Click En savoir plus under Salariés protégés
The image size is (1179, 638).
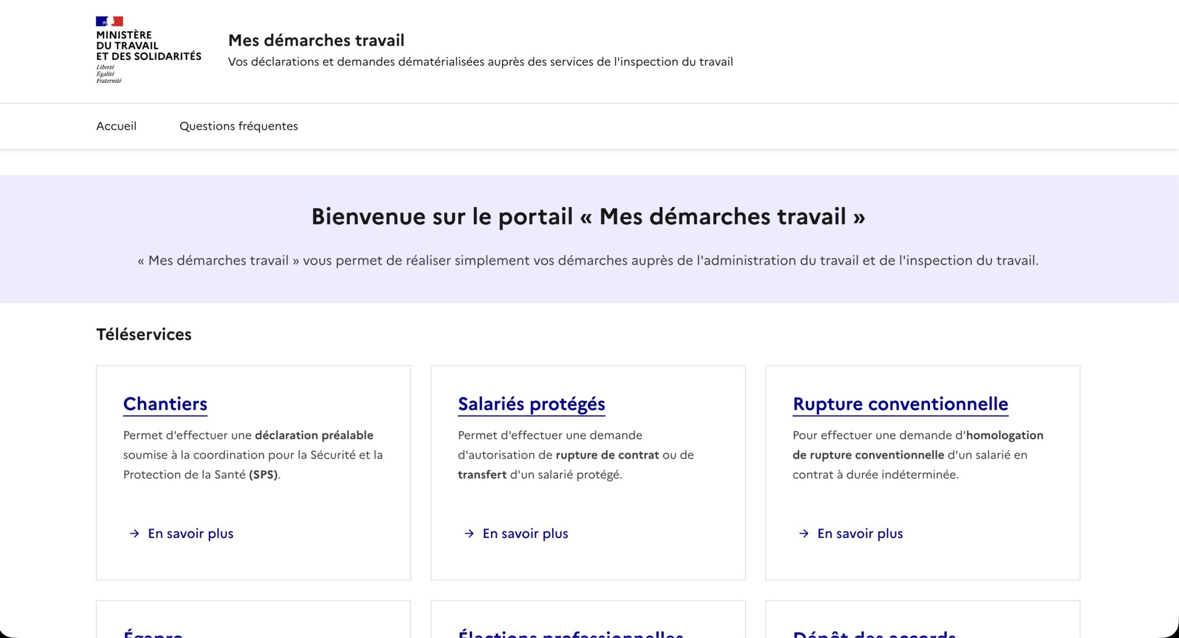tap(525, 534)
